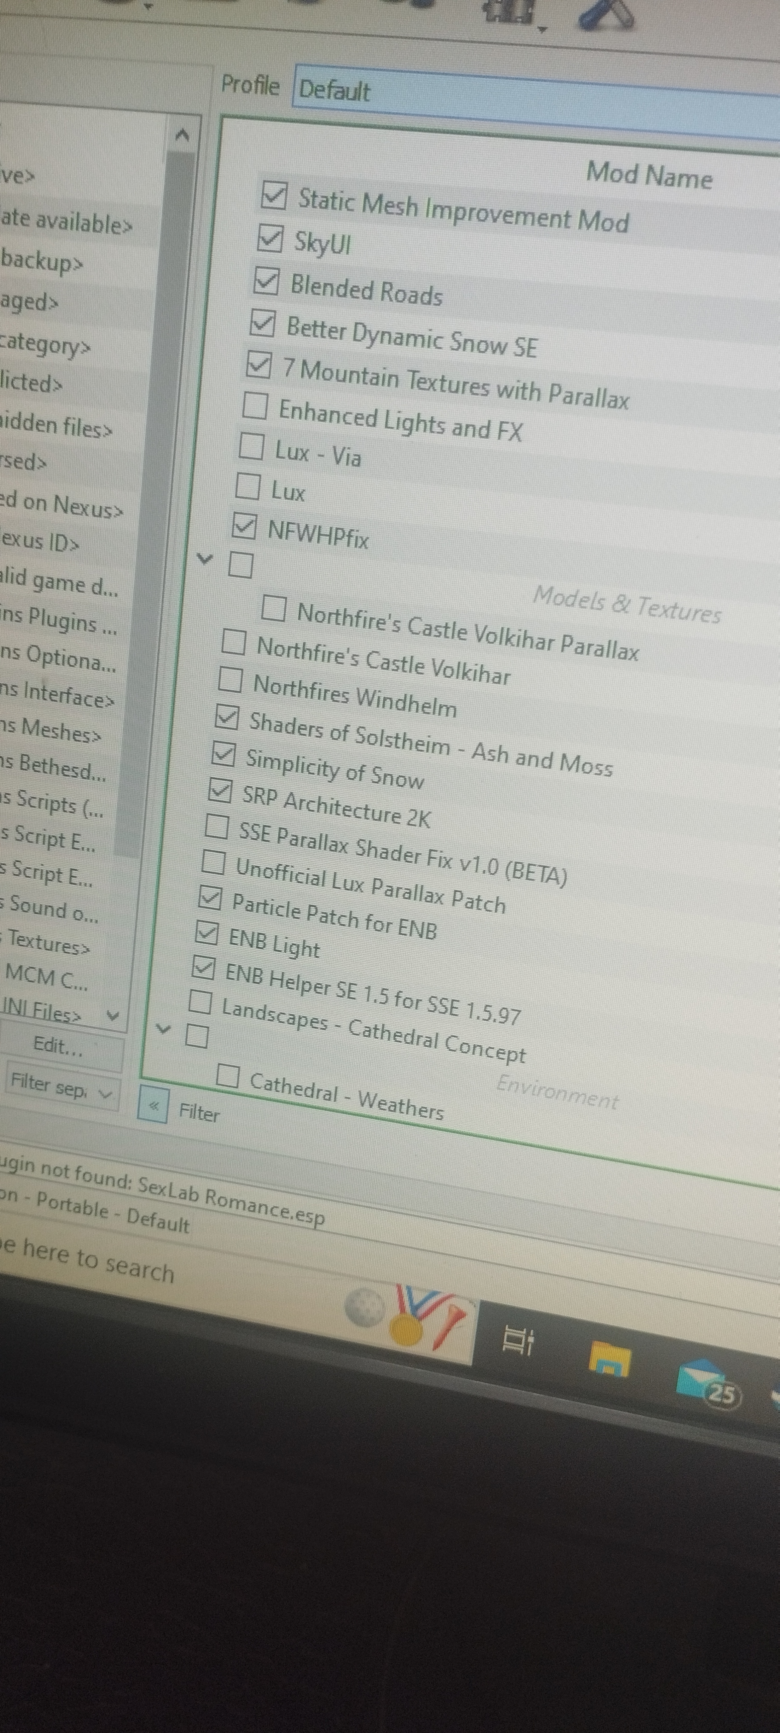Screen dimensions: 780x1733
Task: Select the 'INI Files>' filter entry
Action: (x=41, y=1010)
